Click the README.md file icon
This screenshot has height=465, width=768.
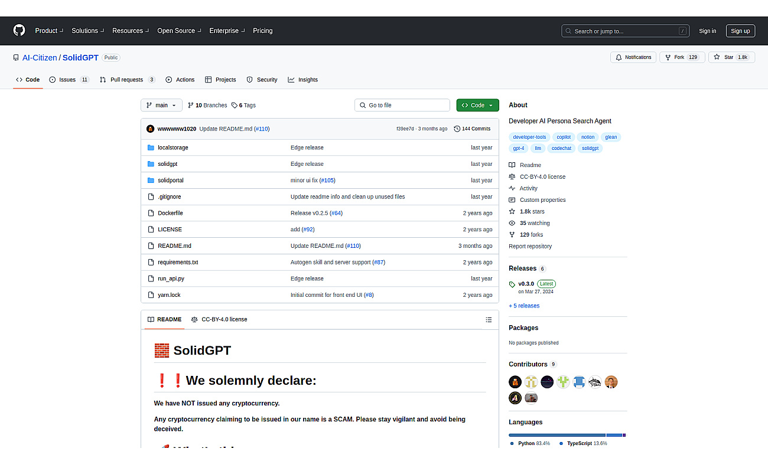151,245
